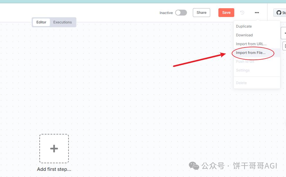Choose Import from URL... option
Image resolution: width=286 pixels, height=177 pixels.
click(251, 44)
